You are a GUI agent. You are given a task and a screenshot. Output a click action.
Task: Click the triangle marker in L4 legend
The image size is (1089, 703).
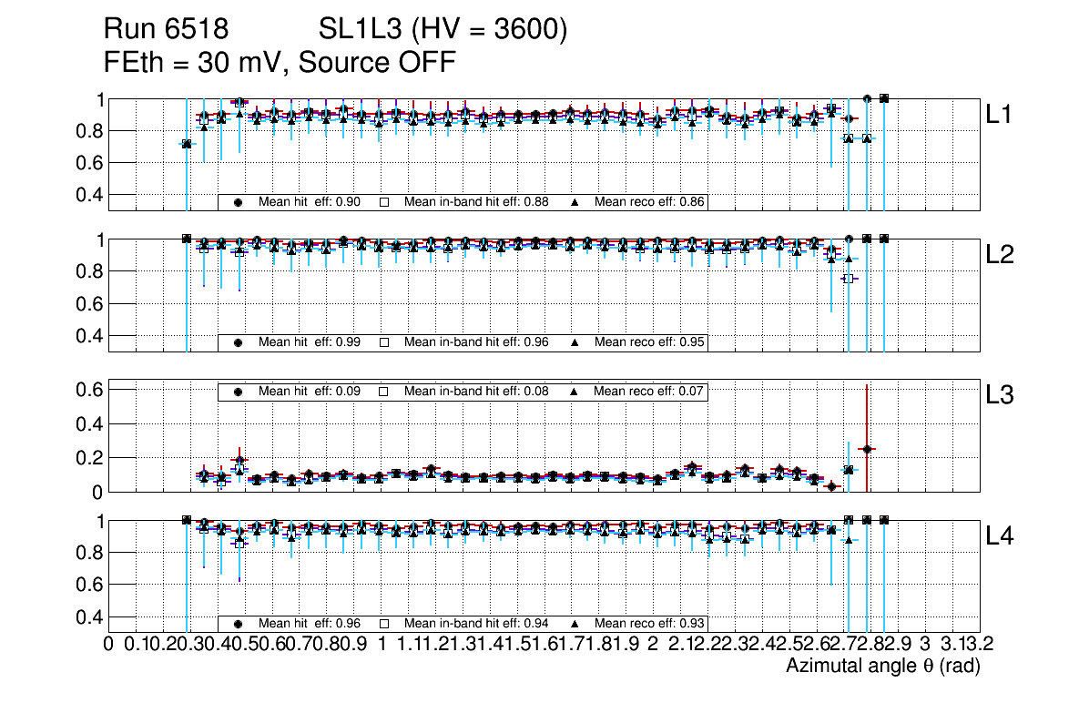575,624
